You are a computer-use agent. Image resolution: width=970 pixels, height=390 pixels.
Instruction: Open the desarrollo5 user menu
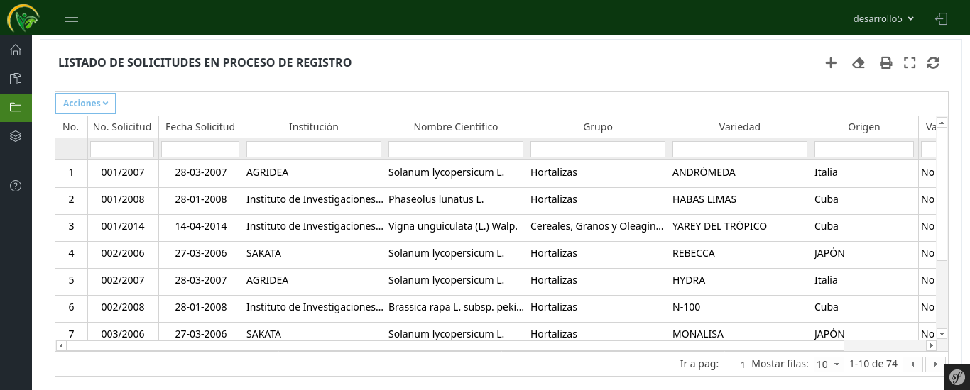pyautogui.click(x=883, y=18)
